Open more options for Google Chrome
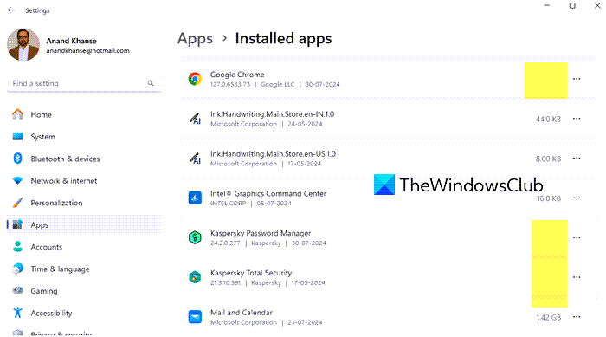The height and width of the screenshot is (337, 606). (x=577, y=79)
